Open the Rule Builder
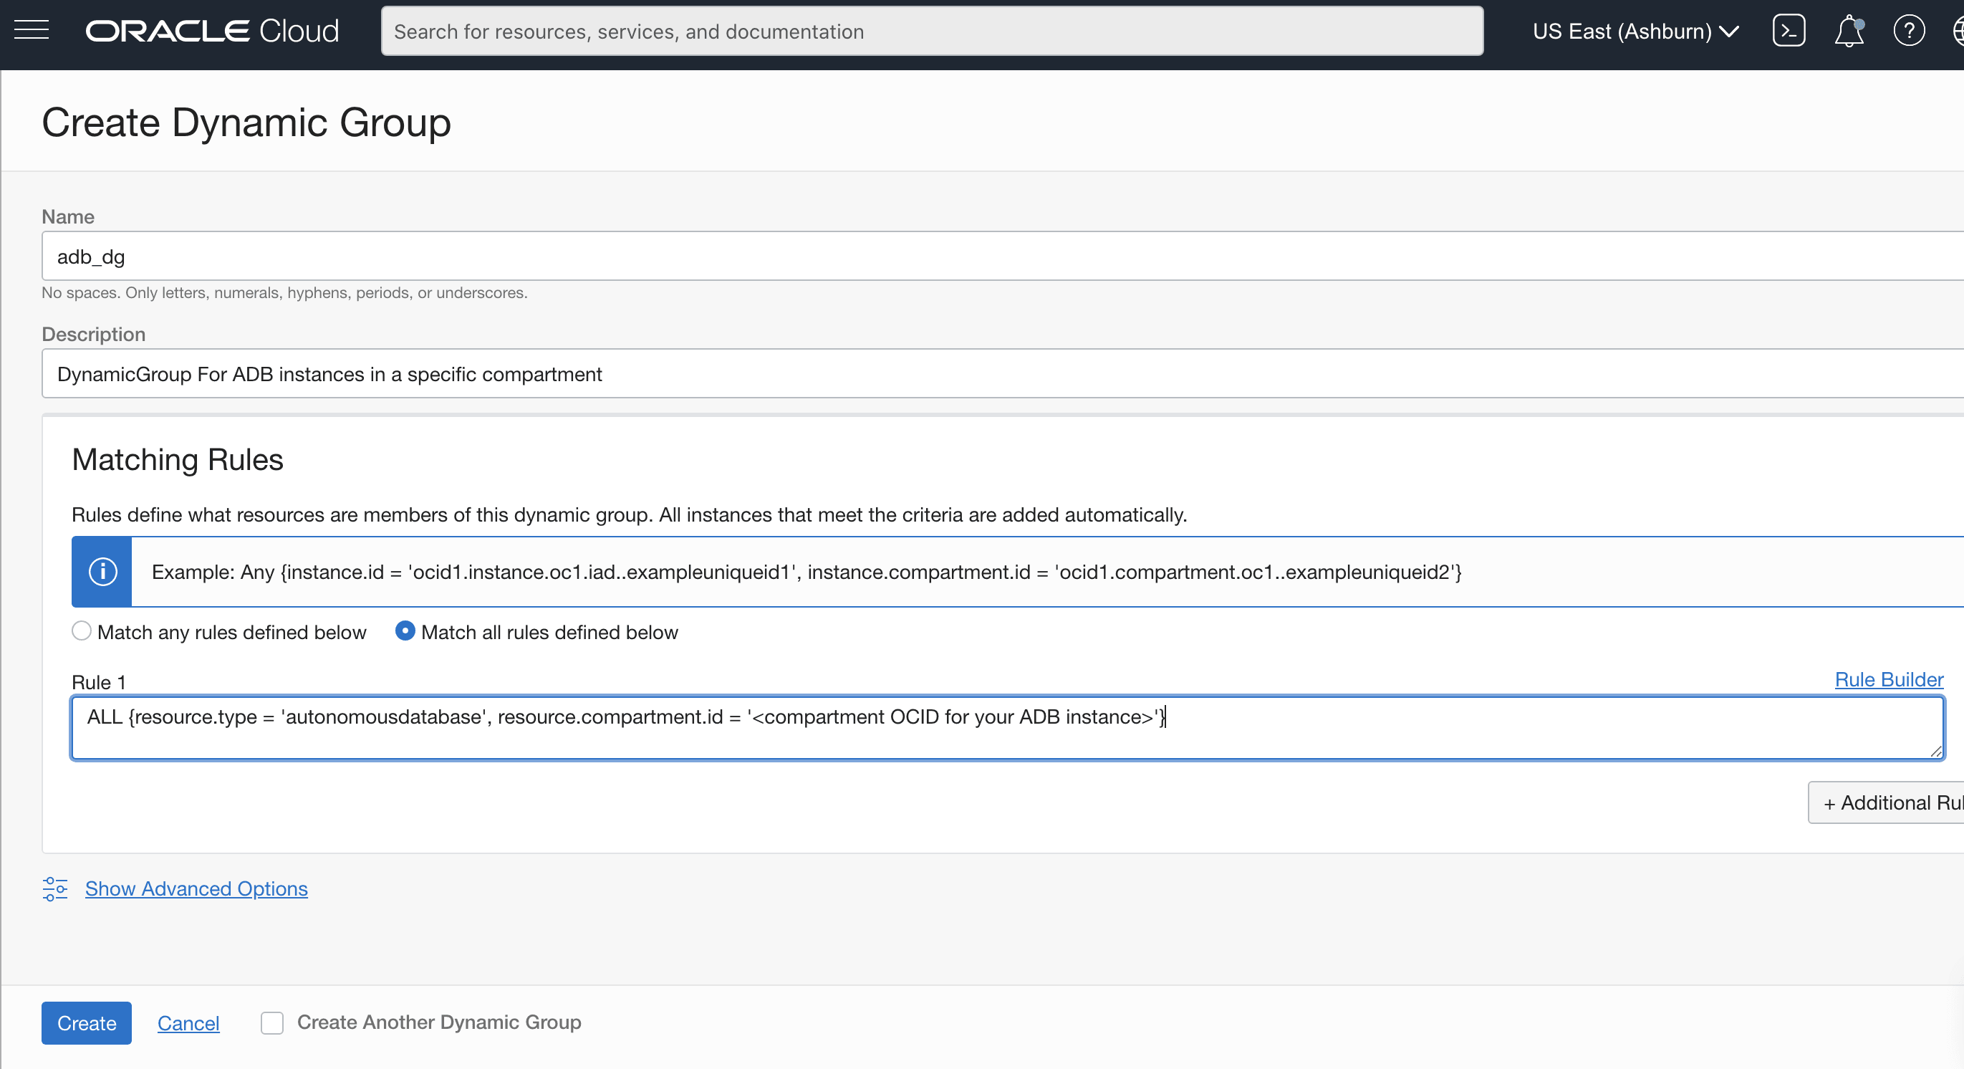The image size is (1964, 1069). (1889, 679)
